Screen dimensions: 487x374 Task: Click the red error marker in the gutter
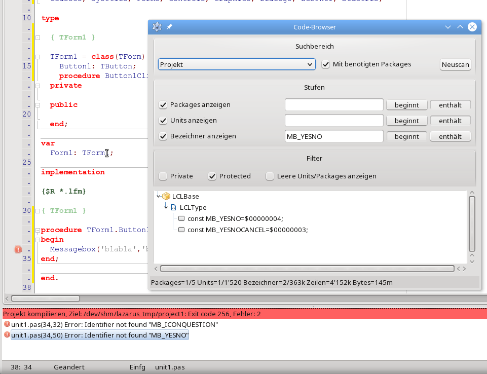[18, 249]
